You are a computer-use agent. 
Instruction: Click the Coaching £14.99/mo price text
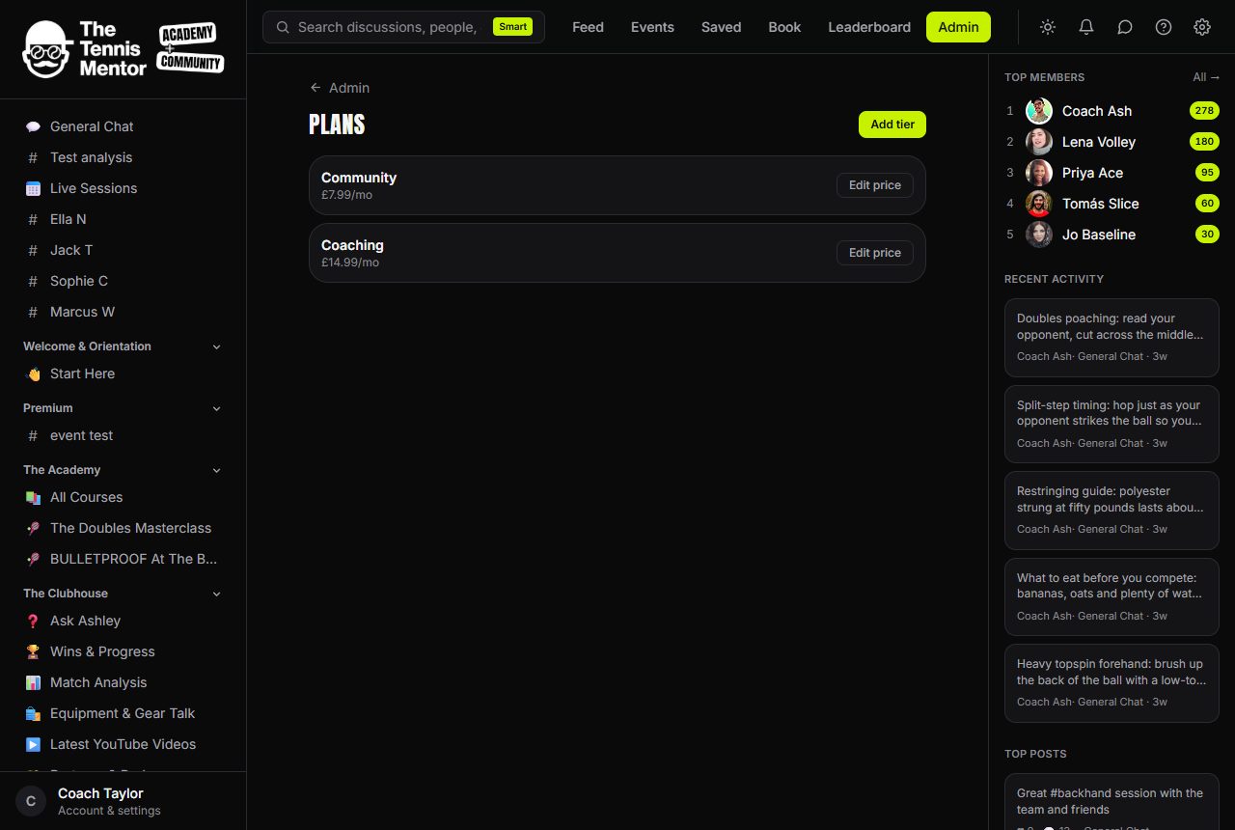pyautogui.click(x=350, y=263)
